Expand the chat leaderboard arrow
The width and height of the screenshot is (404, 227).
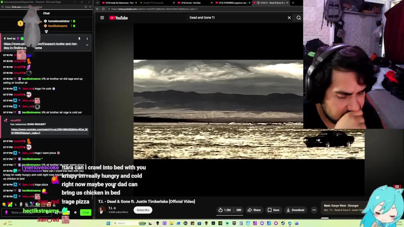pos(46,32)
